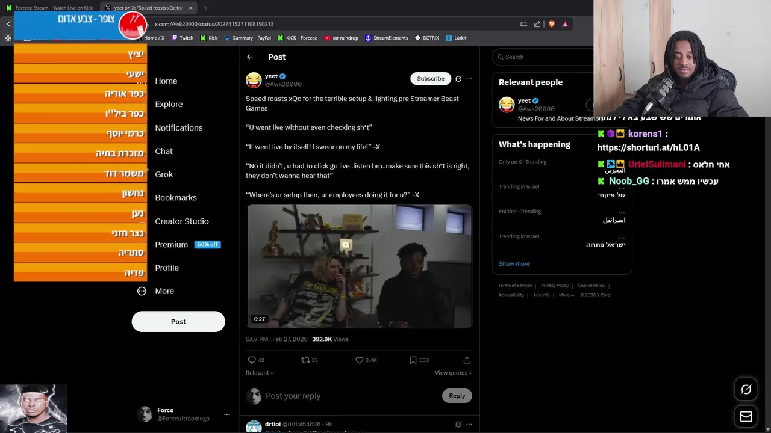Open the floating Messages envelope button
Screen dimensions: 771x433
coord(746,416)
